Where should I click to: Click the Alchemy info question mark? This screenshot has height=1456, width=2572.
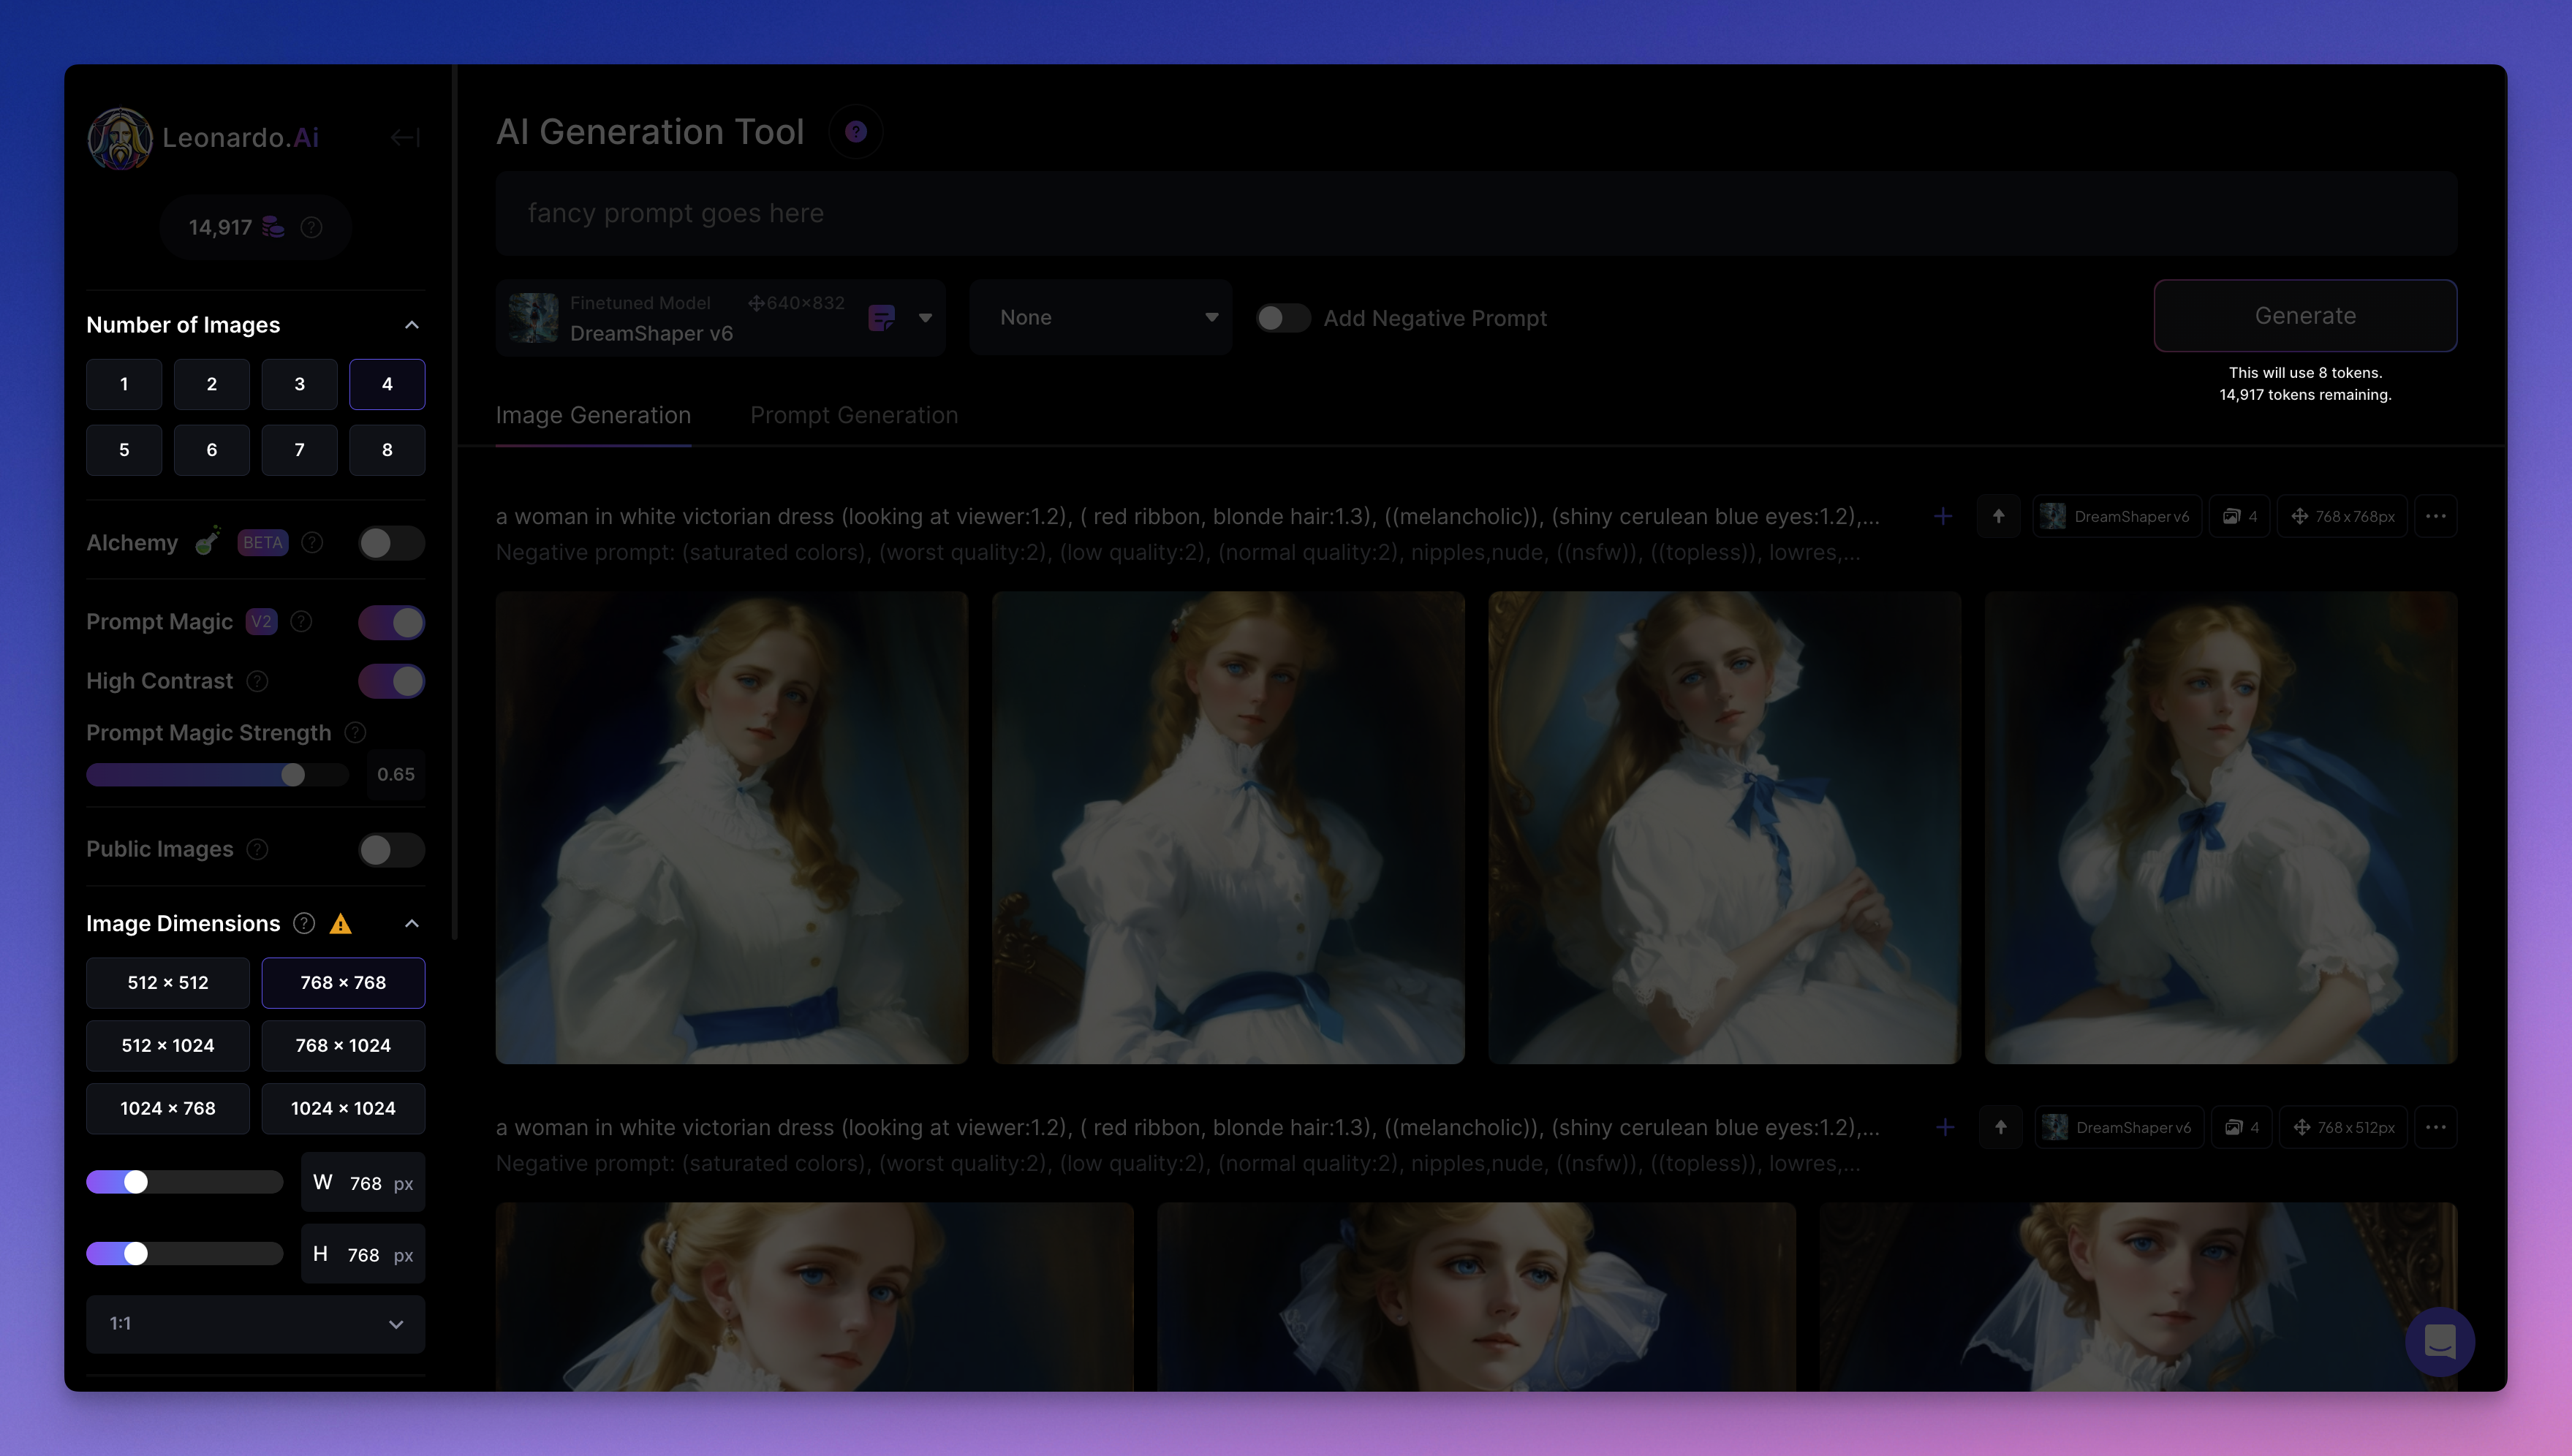312,542
